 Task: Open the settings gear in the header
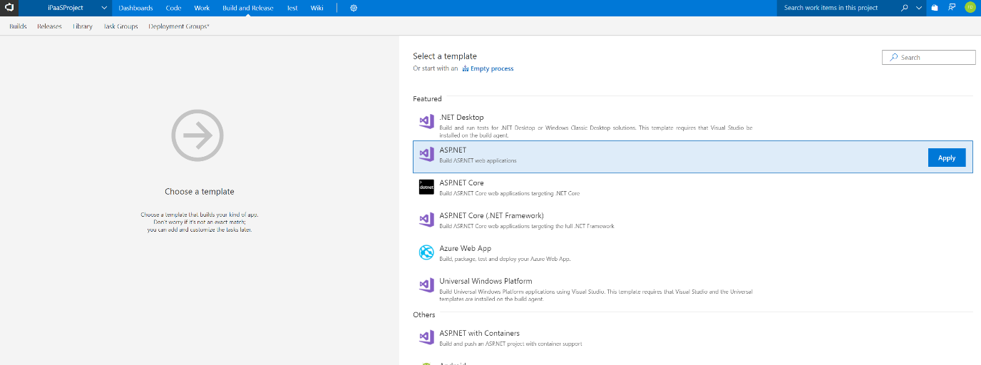tap(354, 8)
